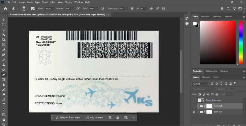Toggle pressure for opacity button

[x=78, y=9]
